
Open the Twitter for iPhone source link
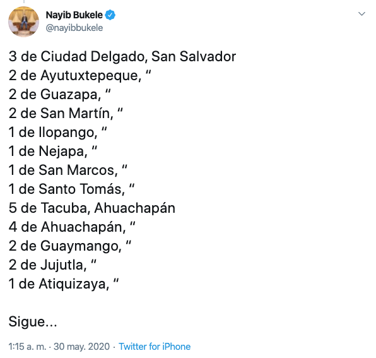[x=155, y=347]
